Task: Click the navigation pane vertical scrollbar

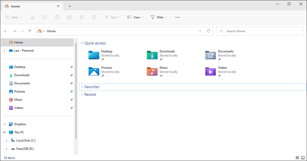Action: pyautogui.click(x=76, y=91)
